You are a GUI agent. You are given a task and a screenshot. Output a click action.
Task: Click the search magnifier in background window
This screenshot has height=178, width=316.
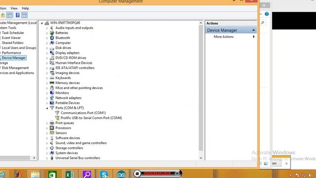[263, 23]
